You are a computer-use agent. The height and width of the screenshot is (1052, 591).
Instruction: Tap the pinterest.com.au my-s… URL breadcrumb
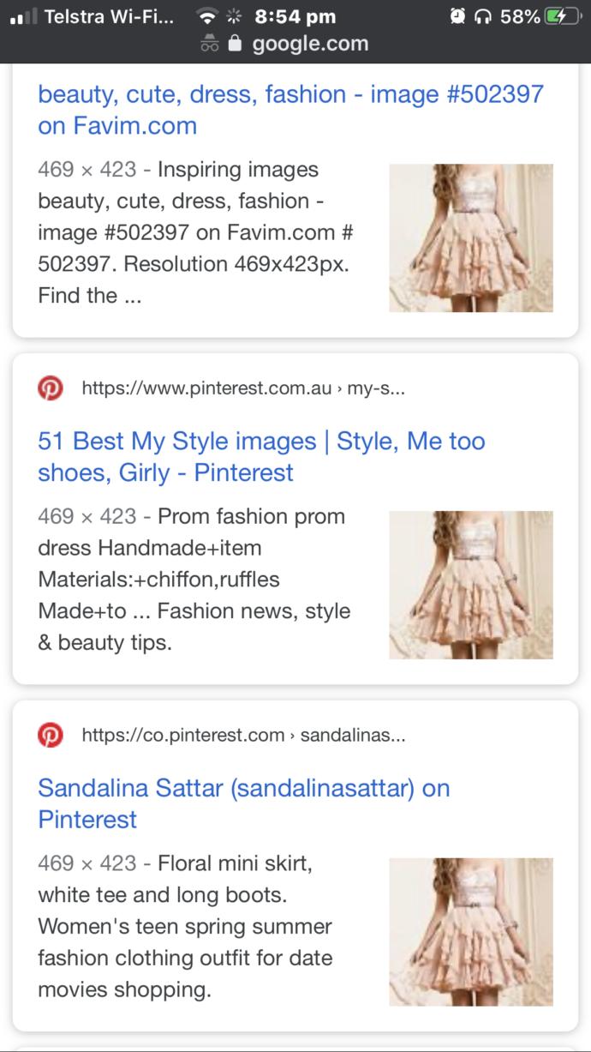tap(243, 388)
